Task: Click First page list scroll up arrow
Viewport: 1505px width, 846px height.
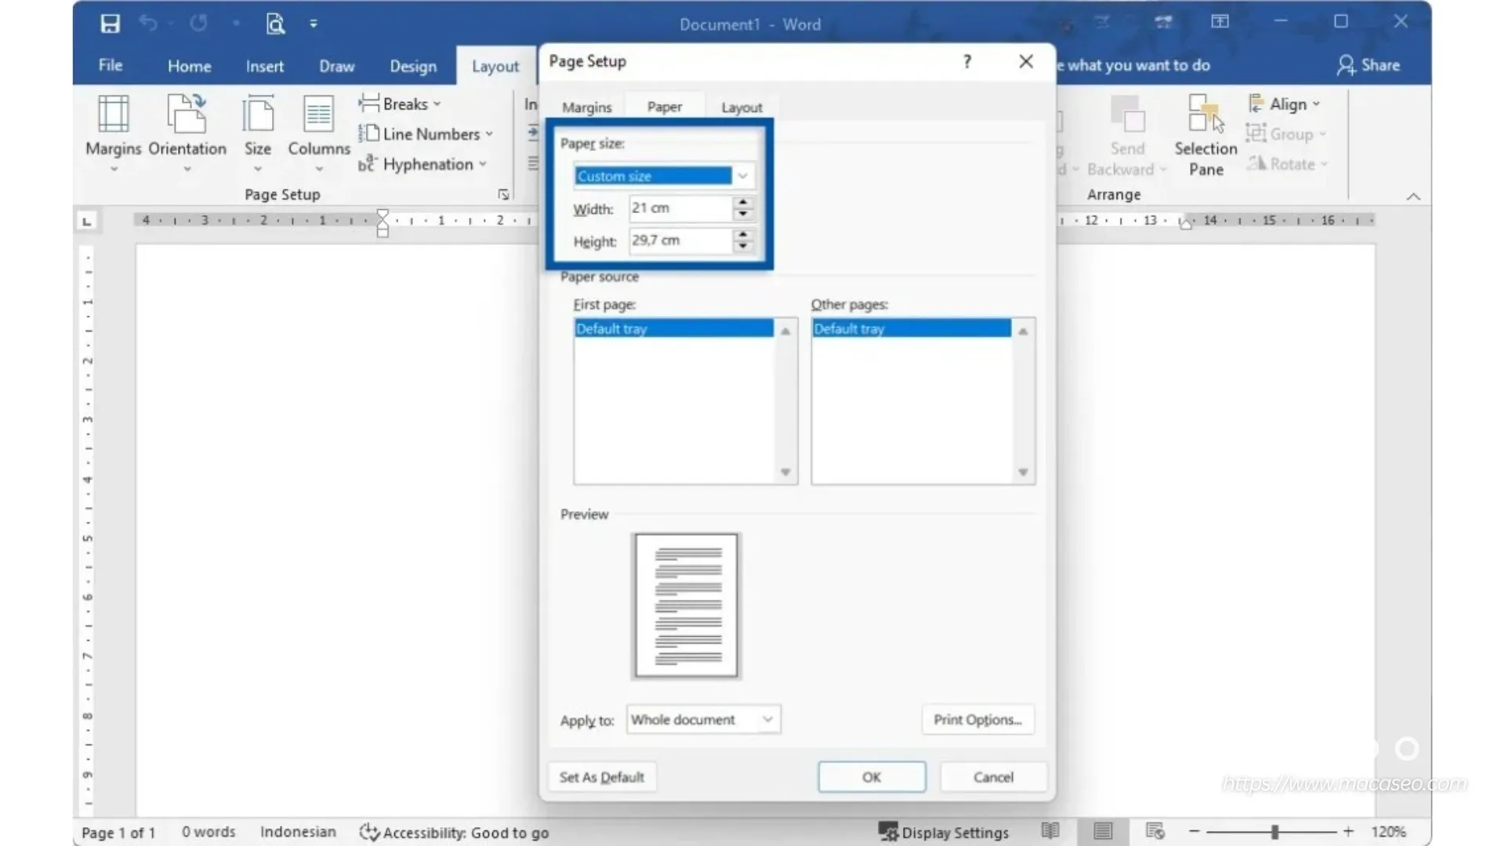Action: pyautogui.click(x=785, y=331)
